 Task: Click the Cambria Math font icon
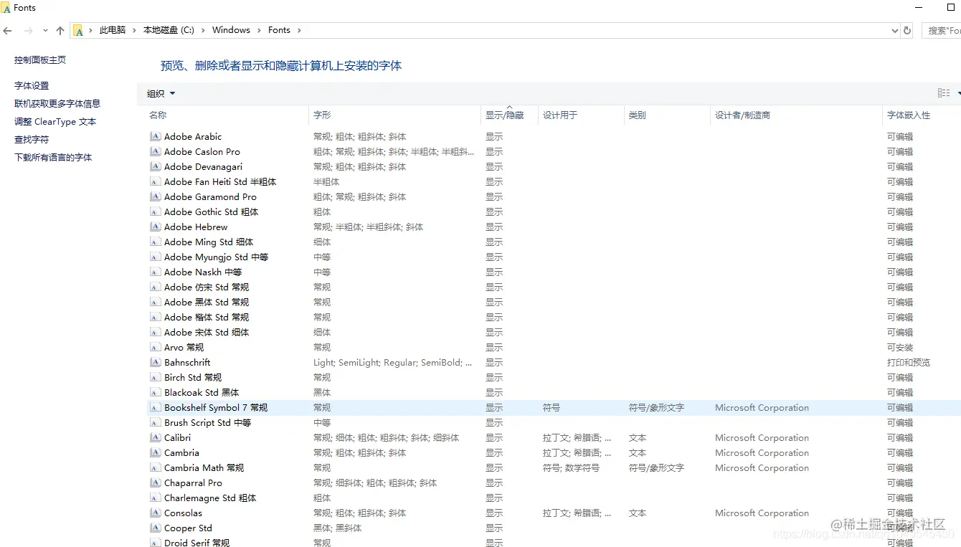155,467
